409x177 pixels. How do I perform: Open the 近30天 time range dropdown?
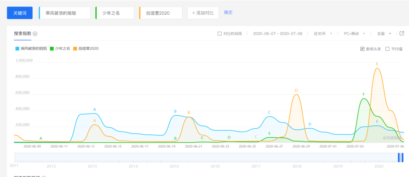click(322, 34)
